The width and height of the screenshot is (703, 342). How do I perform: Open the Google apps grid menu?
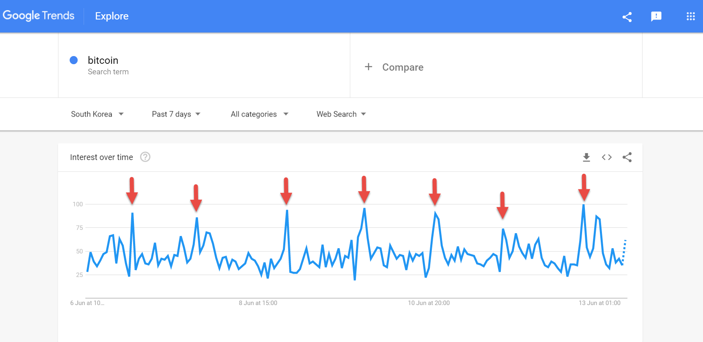pyautogui.click(x=690, y=16)
